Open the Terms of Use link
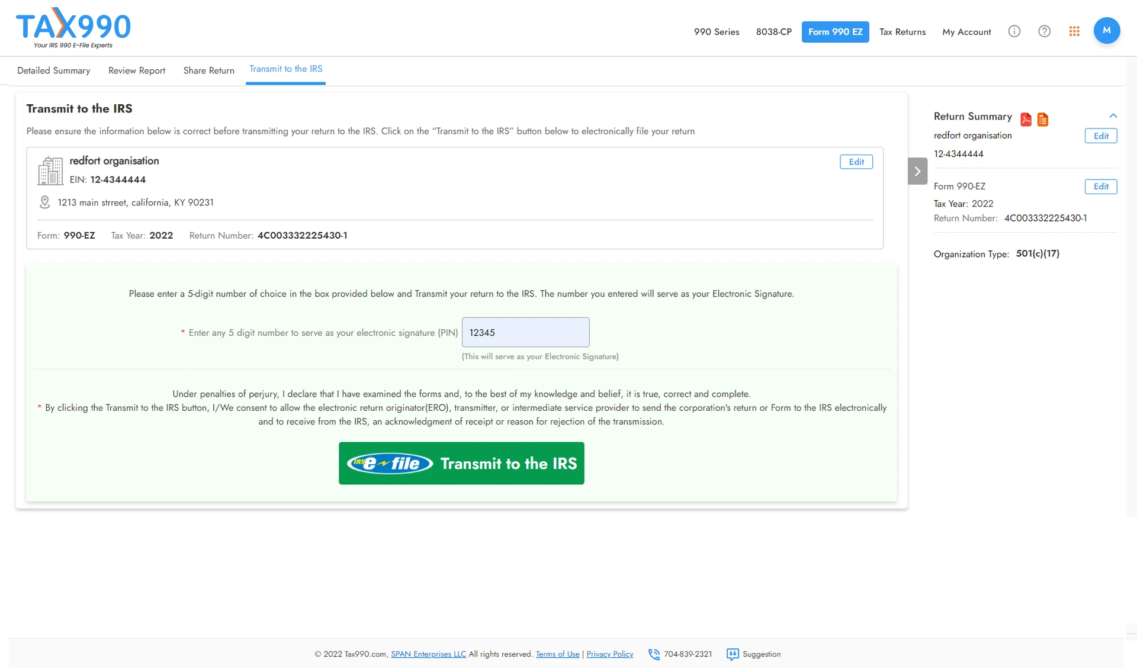The height and width of the screenshot is (669, 1137). click(557, 654)
